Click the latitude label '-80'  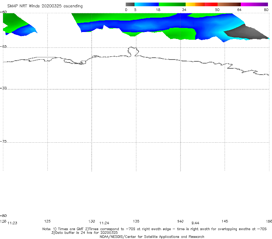(x=3, y=215)
